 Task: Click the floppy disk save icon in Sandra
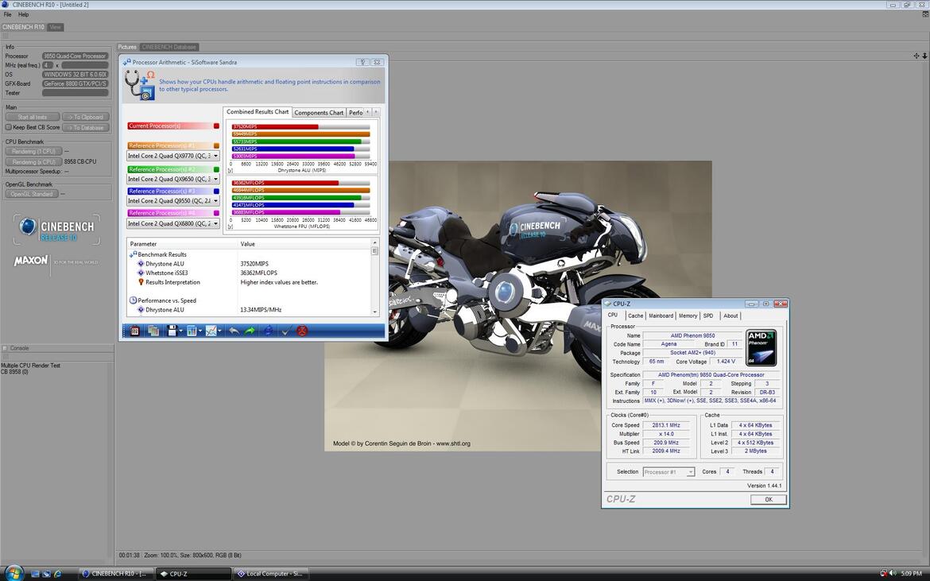tap(172, 331)
